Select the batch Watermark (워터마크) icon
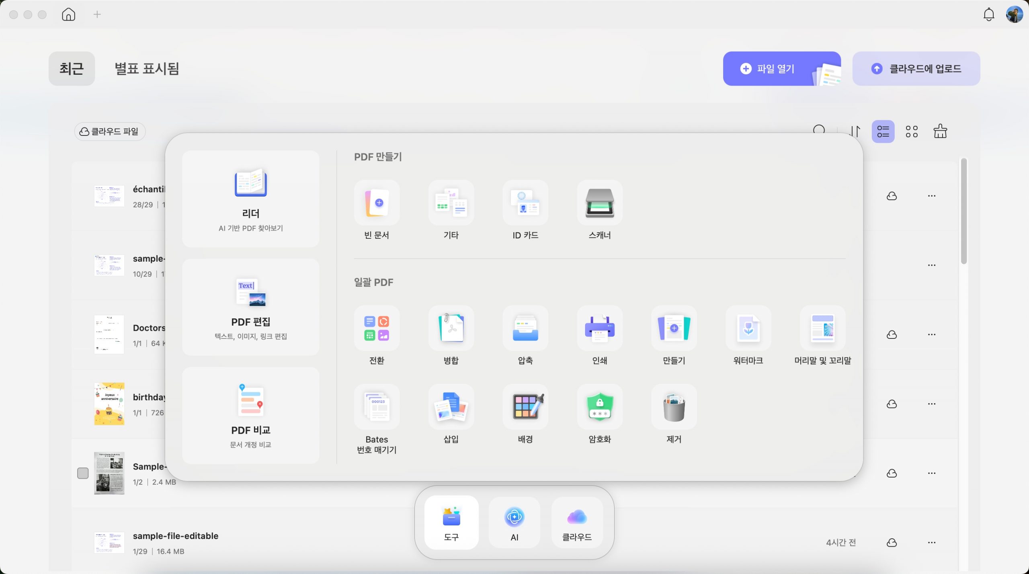Image resolution: width=1029 pixels, height=574 pixels. pyautogui.click(x=748, y=328)
